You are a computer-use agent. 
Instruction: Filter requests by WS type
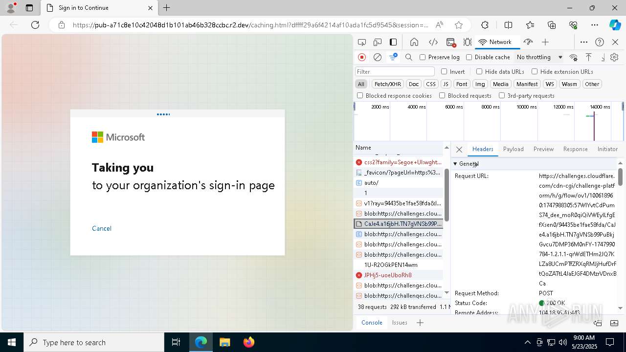click(x=550, y=84)
